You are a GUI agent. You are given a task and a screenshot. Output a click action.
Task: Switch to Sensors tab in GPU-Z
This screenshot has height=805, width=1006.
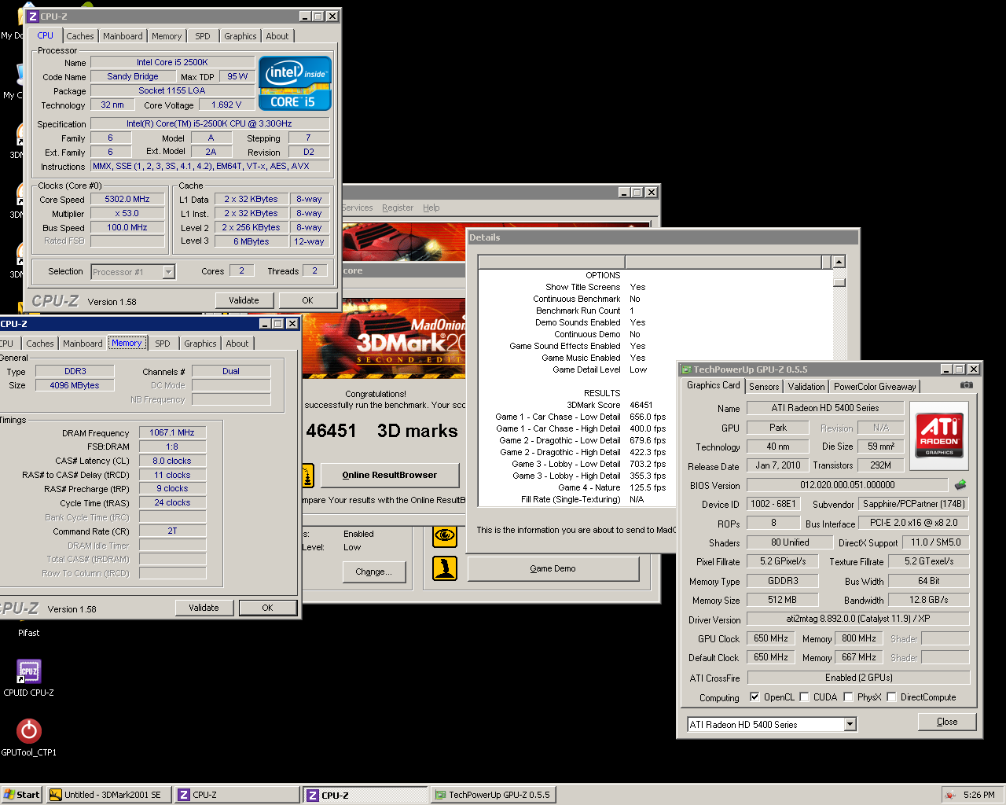[764, 387]
